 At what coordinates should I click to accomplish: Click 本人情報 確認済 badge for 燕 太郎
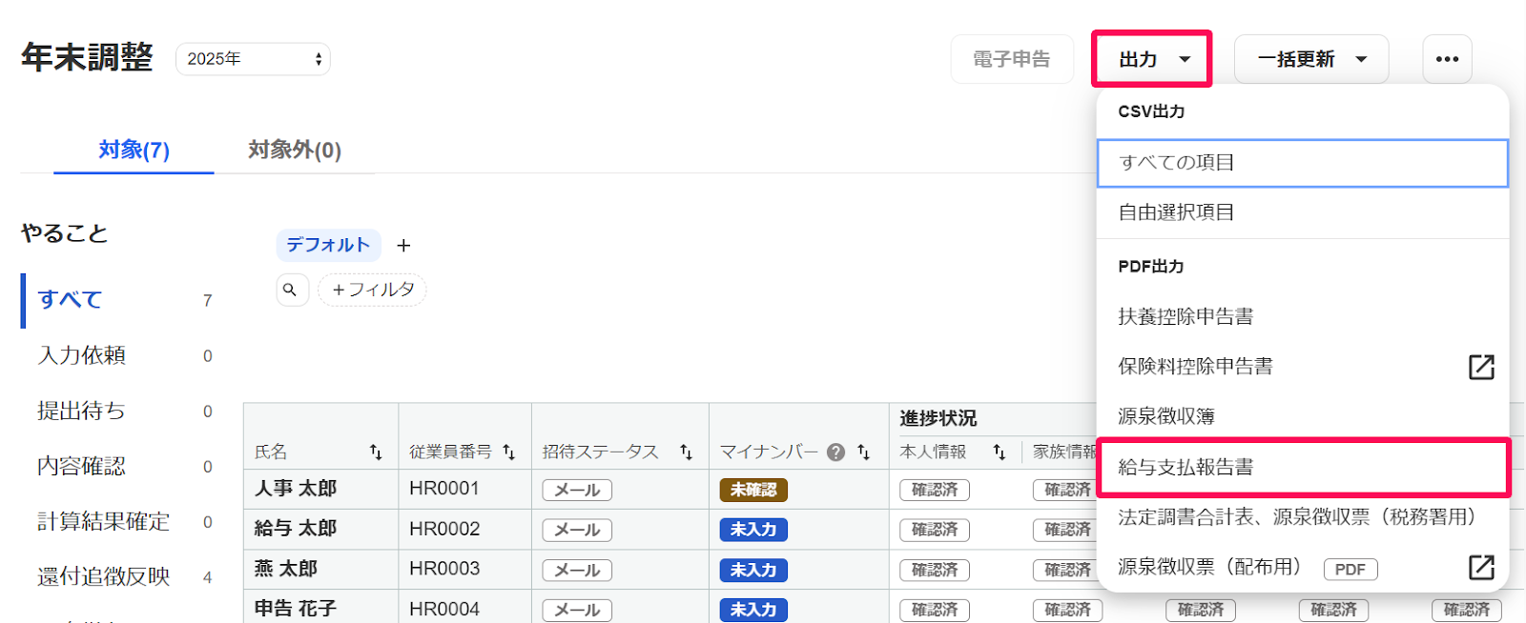click(x=935, y=570)
